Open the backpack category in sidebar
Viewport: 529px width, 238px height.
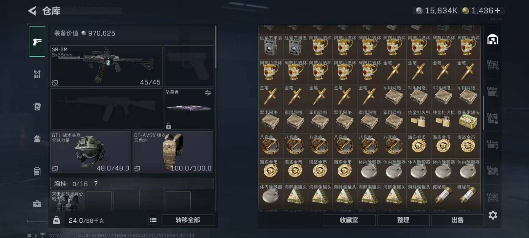pos(37,139)
